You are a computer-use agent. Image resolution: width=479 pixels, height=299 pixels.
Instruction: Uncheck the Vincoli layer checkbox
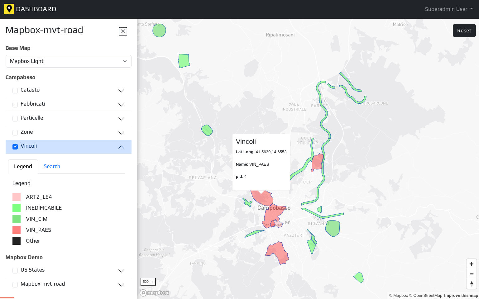pyautogui.click(x=15, y=146)
